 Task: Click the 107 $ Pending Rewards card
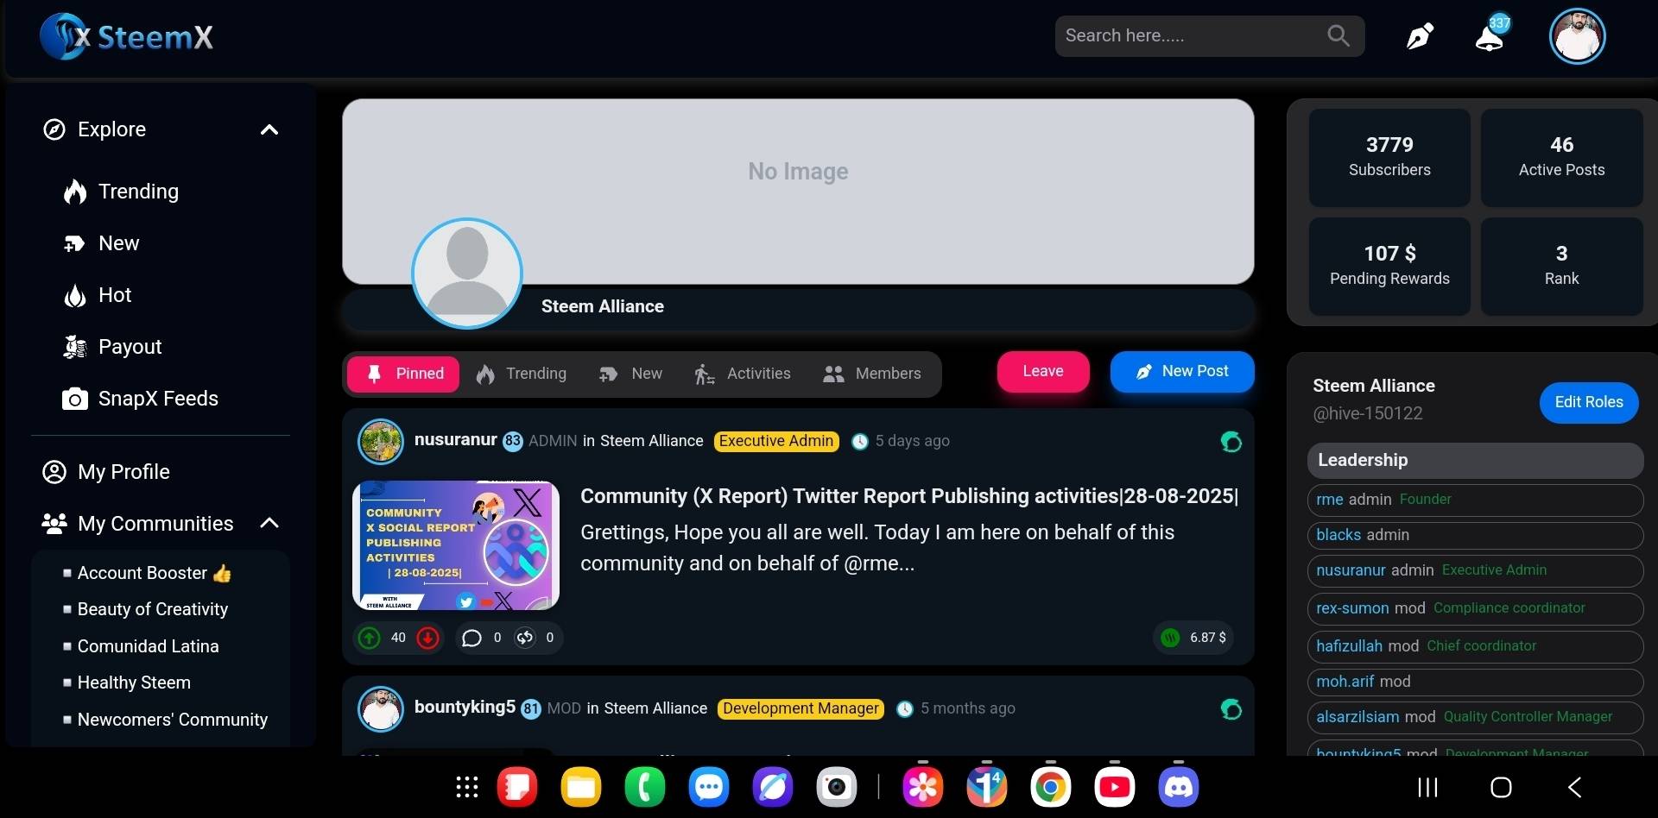point(1389,266)
